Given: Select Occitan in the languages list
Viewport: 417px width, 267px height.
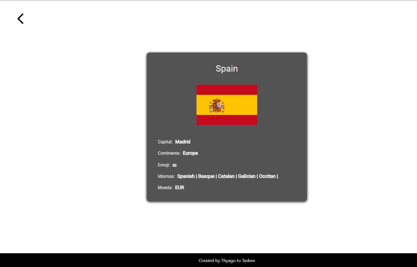Looking at the screenshot, I should (267, 176).
